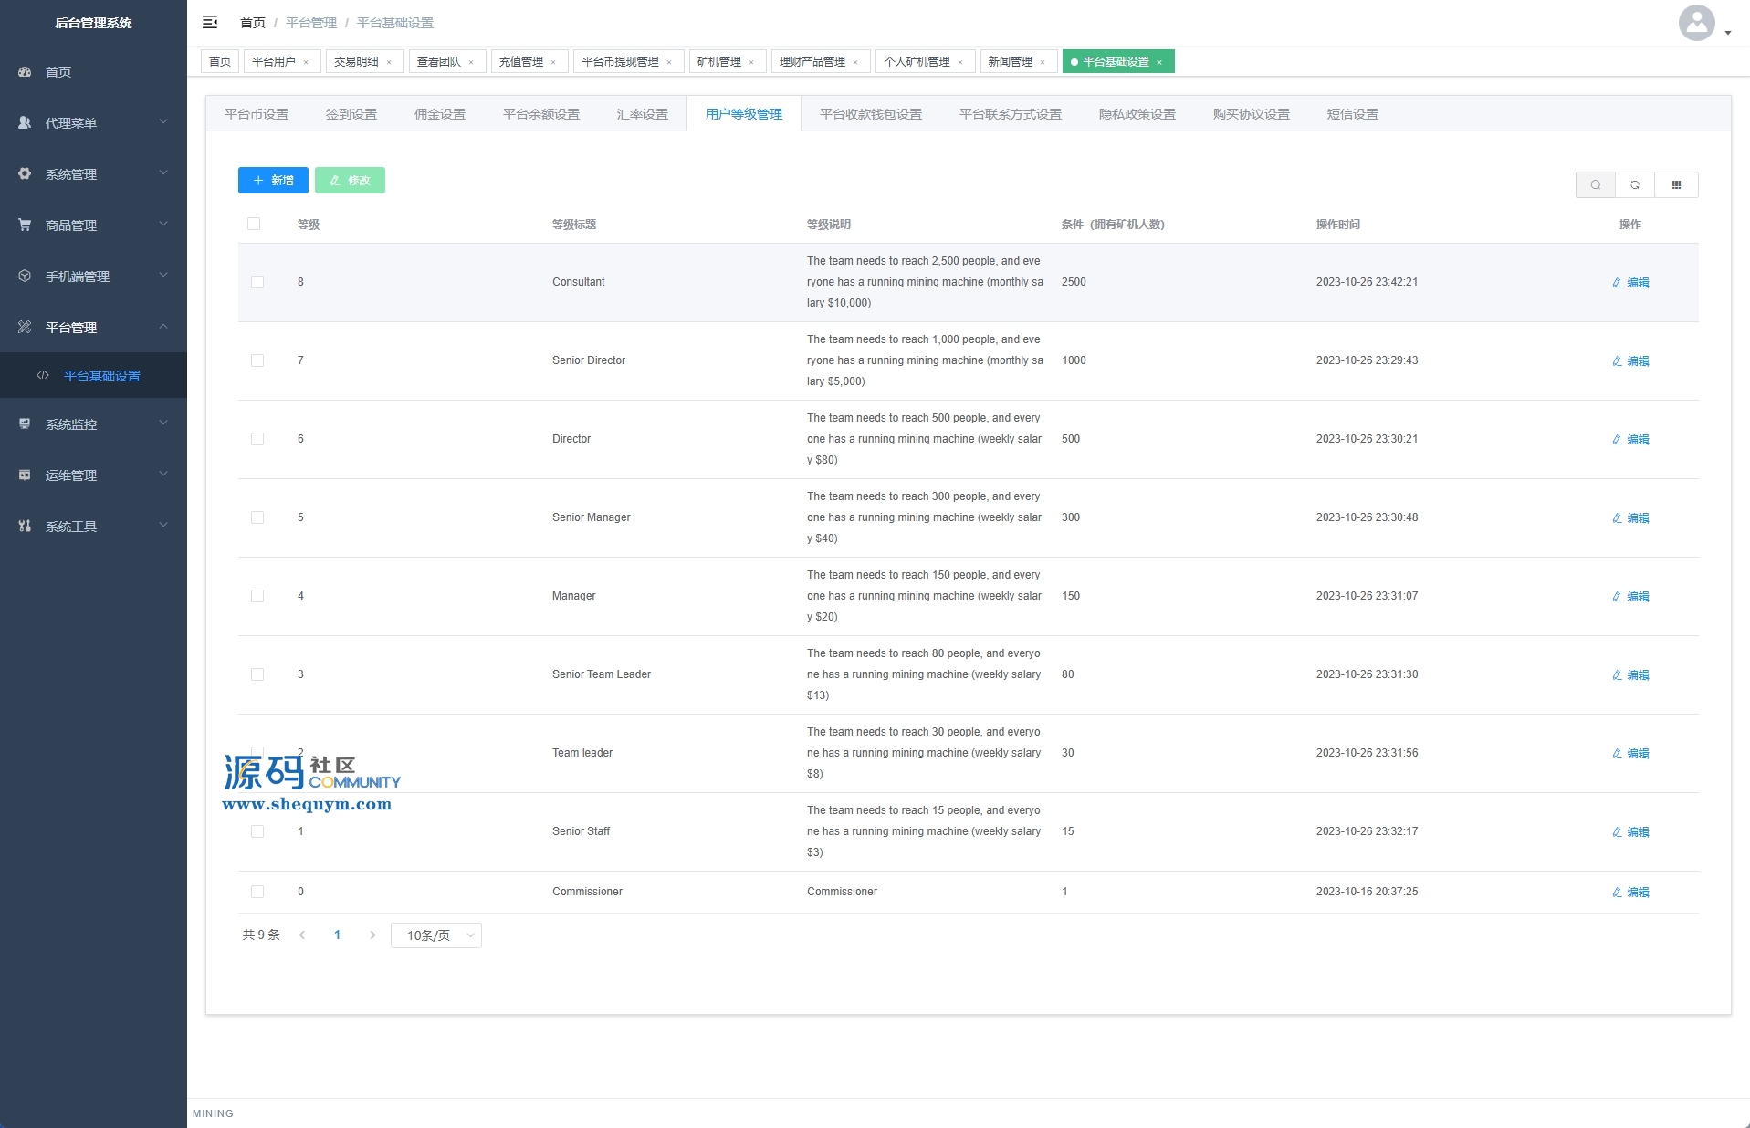Go to the next page arrow in pagination
This screenshot has height=1128, width=1750.
(372, 935)
